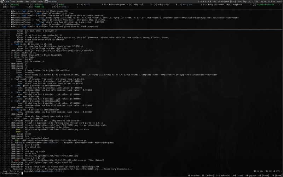Select irssi channel #LofC
The image size is (283, 177).
(83, 5)
